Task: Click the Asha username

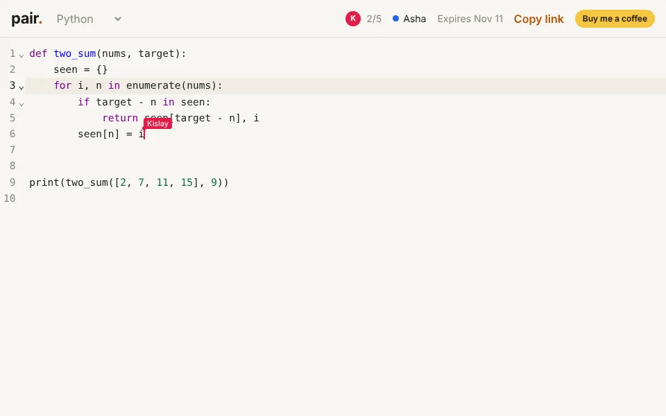Action: [x=414, y=19]
